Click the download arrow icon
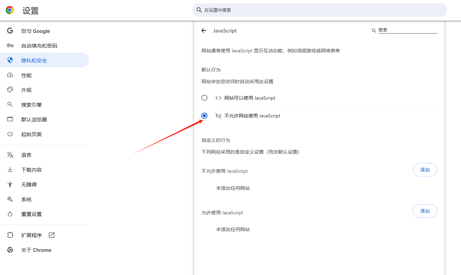The image size is (461, 275). pyautogui.click(x=10, y=170)
